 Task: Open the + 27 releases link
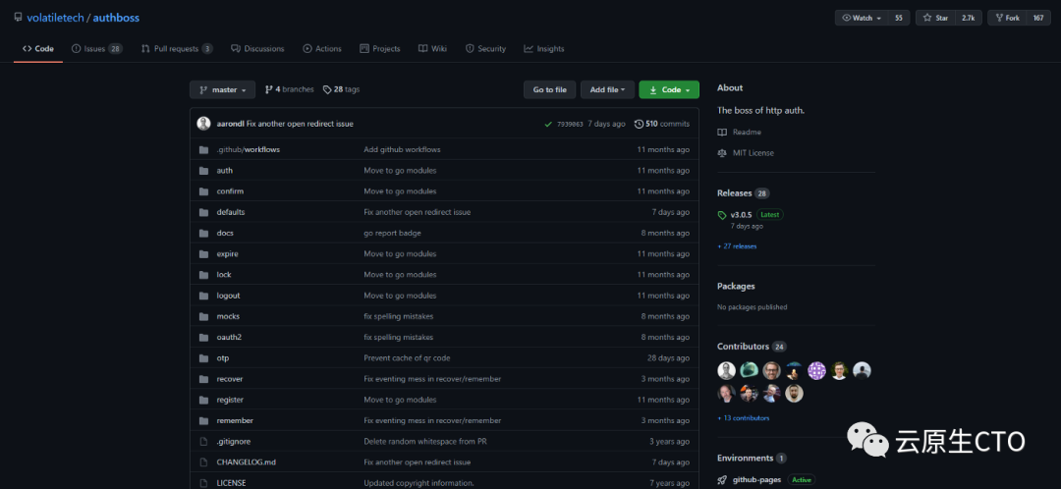(x=737, y=246)
